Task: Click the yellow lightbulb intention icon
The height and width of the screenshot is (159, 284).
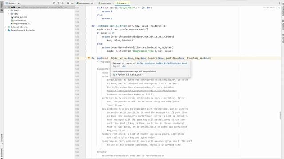Action: pos(89,58)
